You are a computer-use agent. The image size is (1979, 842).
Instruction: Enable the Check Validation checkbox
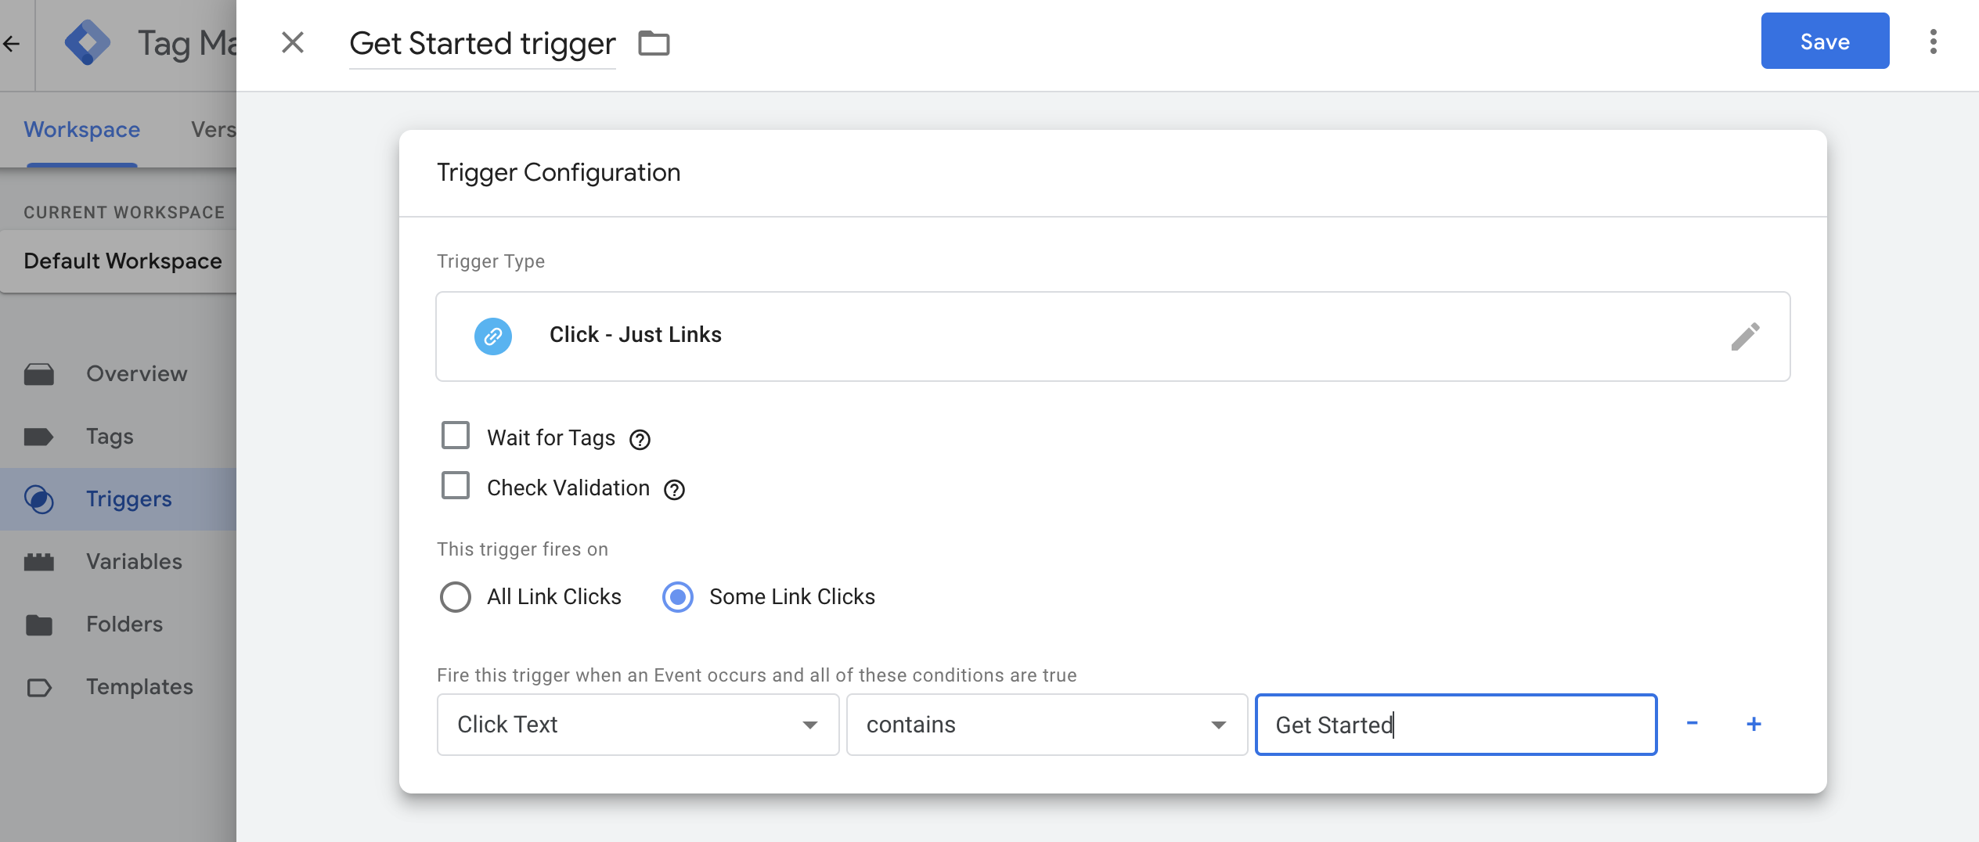pos(456,486)
